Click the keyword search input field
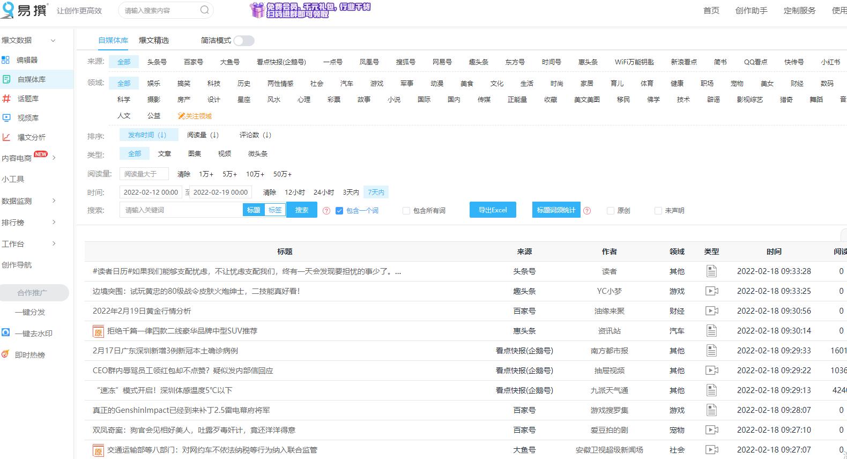 point(181,210)
